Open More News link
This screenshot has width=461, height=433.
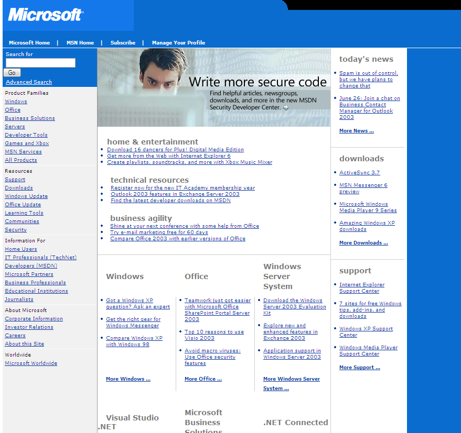356,130
